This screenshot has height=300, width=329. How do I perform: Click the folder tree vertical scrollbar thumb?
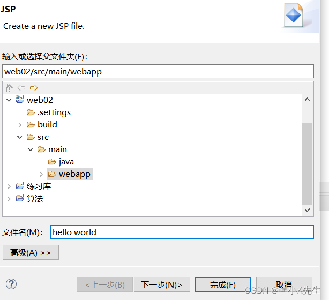pyautogui.click(x=307, y=163)
